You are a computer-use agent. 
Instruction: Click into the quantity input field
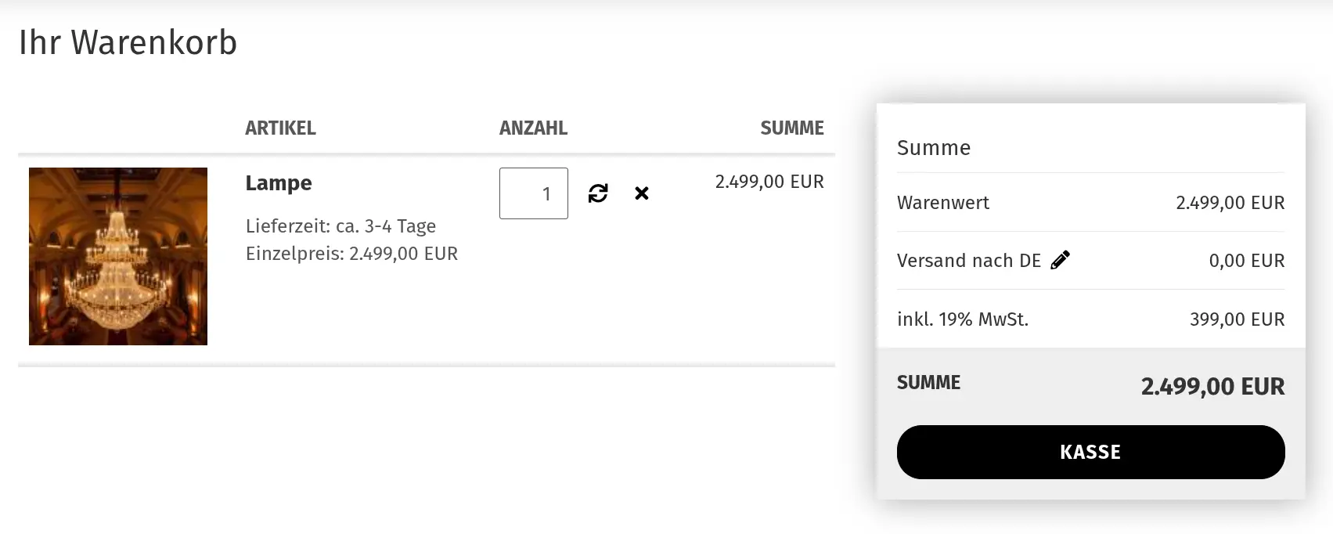point(534,193)
